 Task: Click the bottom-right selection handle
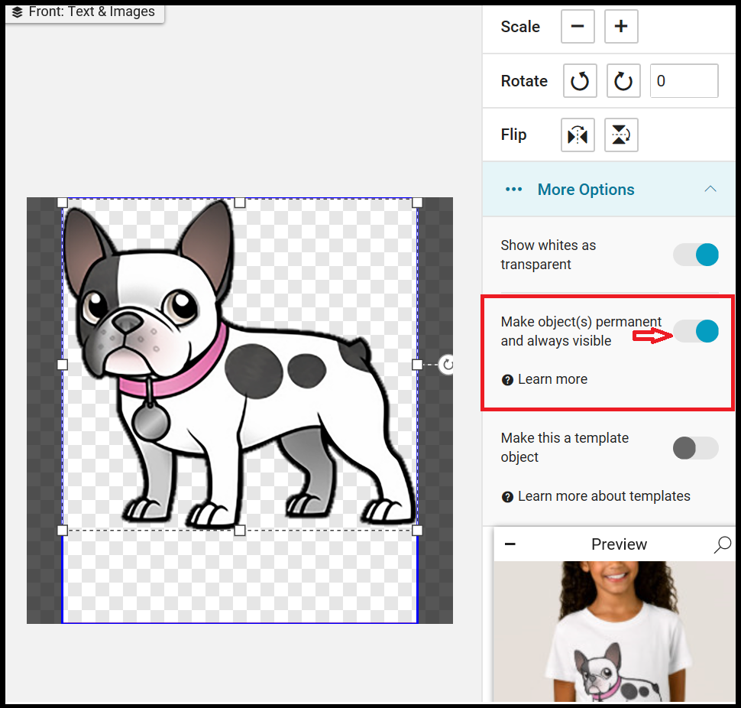[417, 530]
